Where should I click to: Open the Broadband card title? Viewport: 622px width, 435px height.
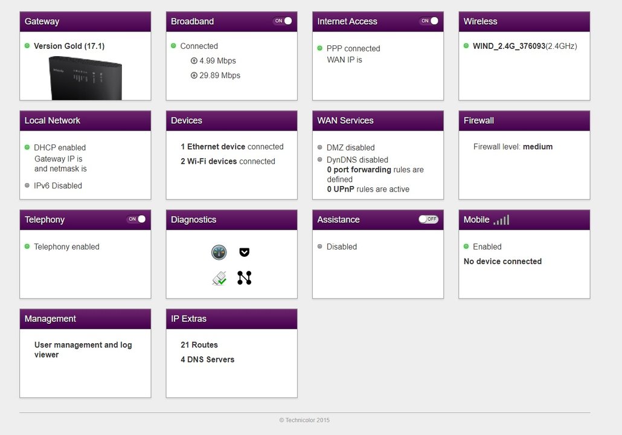point(193,21)
